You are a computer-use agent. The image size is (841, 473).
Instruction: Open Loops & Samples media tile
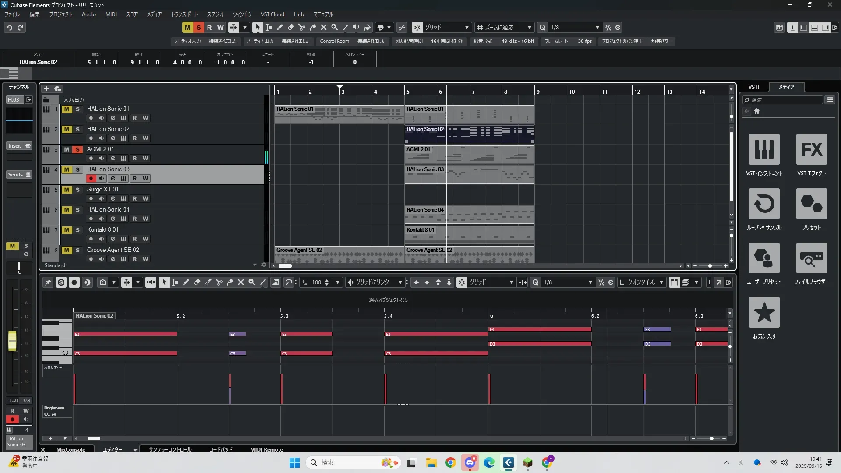[764, 204]
